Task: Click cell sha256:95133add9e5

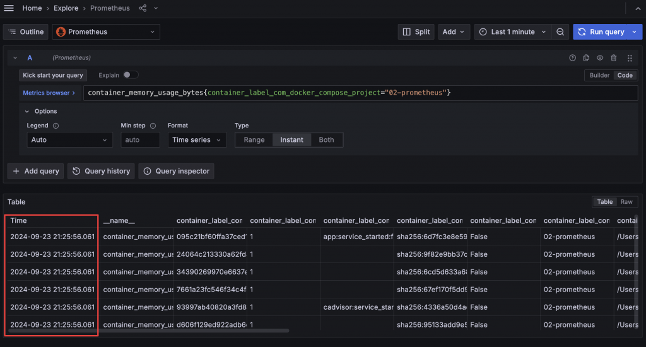Action: point(432,325)
